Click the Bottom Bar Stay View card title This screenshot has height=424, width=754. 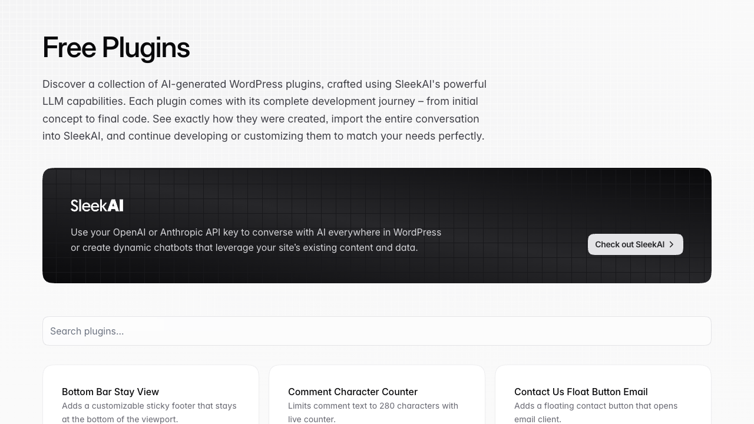[x=110, y=392]
